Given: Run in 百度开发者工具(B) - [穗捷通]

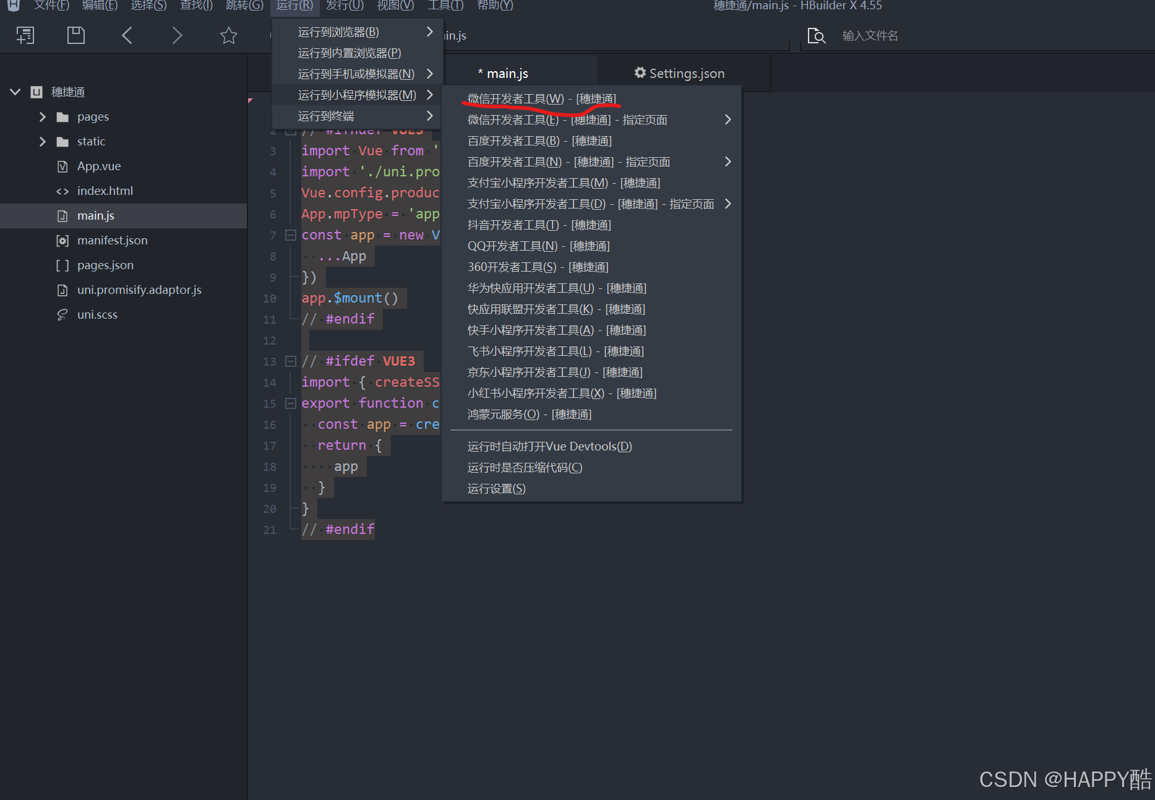Looking at the screenshot, I should click(x=539, y=141).
